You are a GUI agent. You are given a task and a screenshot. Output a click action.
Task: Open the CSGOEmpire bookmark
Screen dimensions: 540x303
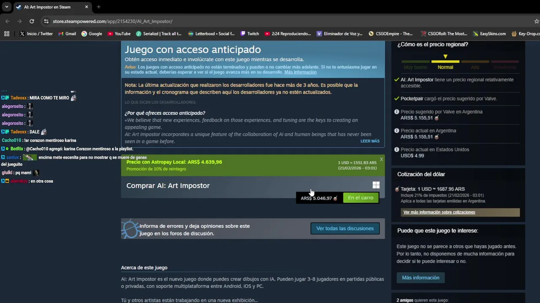(x=391, y=34)
